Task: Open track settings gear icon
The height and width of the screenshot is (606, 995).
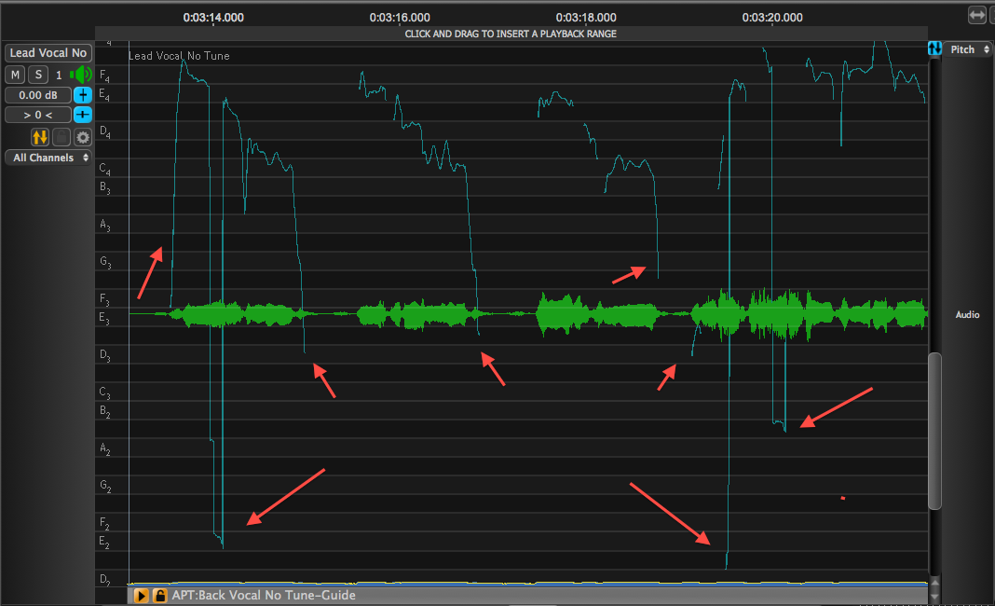Action: click(83, 137)
